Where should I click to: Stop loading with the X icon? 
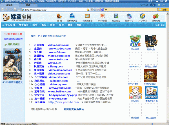[x=98, y=10]
